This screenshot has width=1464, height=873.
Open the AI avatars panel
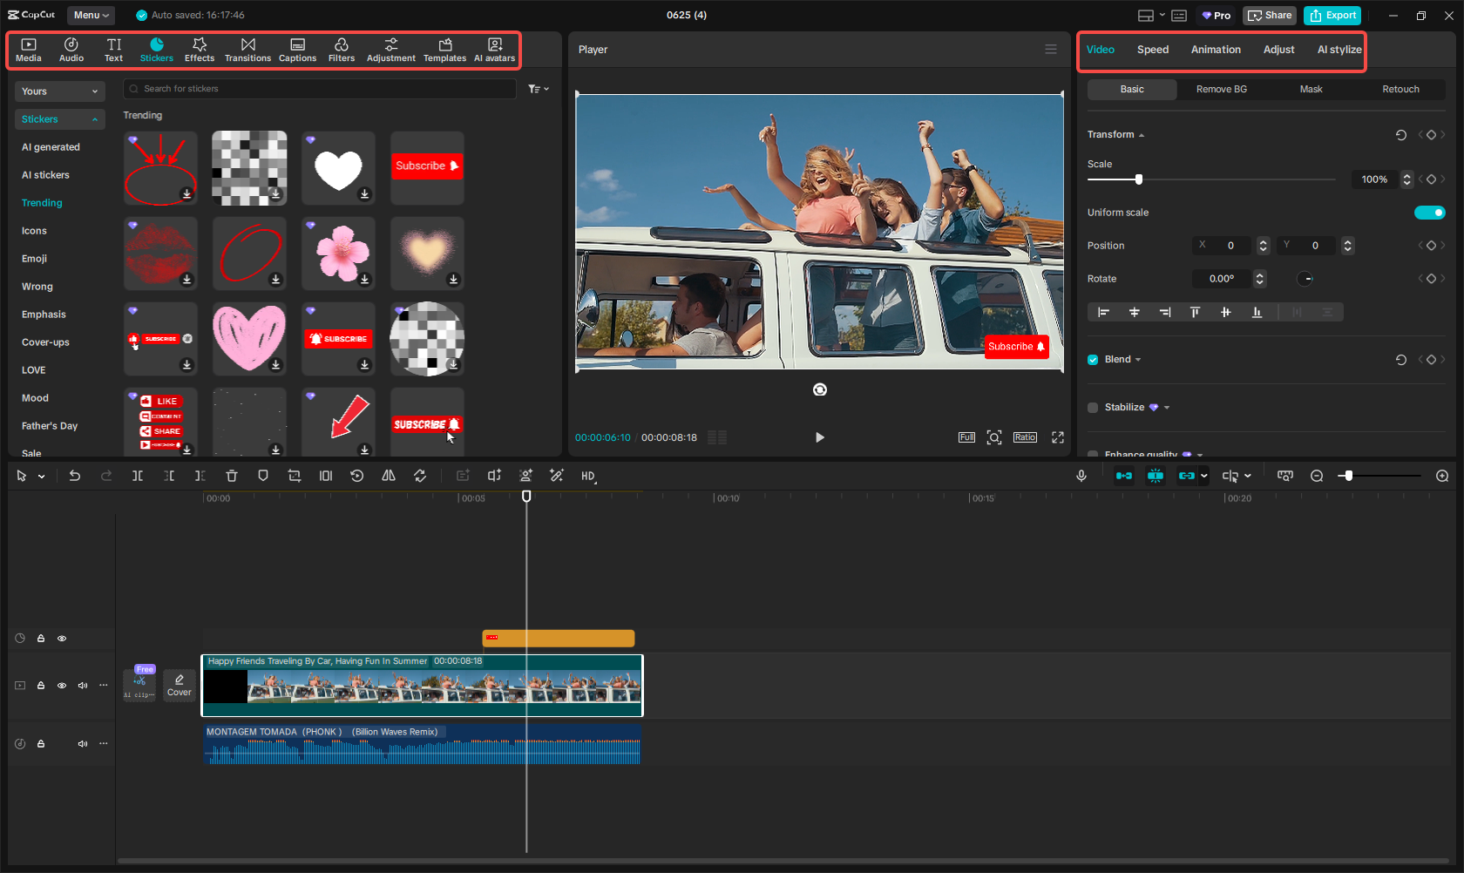(x=494, y=50)
